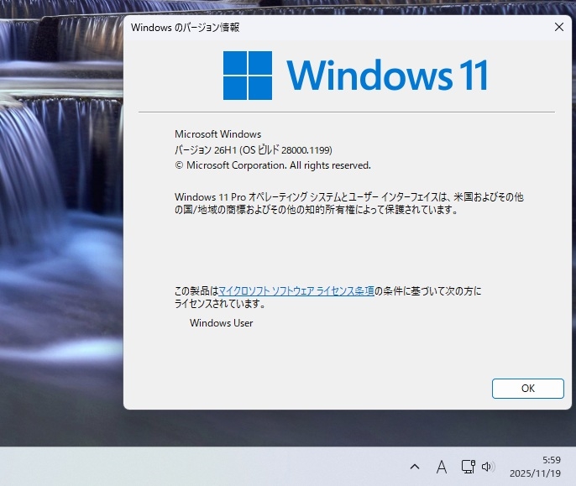Switch input mode with the IME 'A' icon

(442, 467)
